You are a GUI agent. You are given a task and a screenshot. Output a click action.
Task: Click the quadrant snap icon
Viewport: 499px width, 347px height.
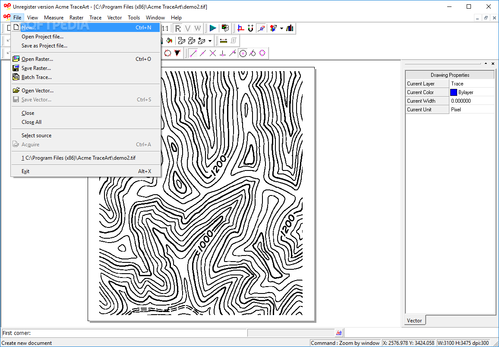262,53
